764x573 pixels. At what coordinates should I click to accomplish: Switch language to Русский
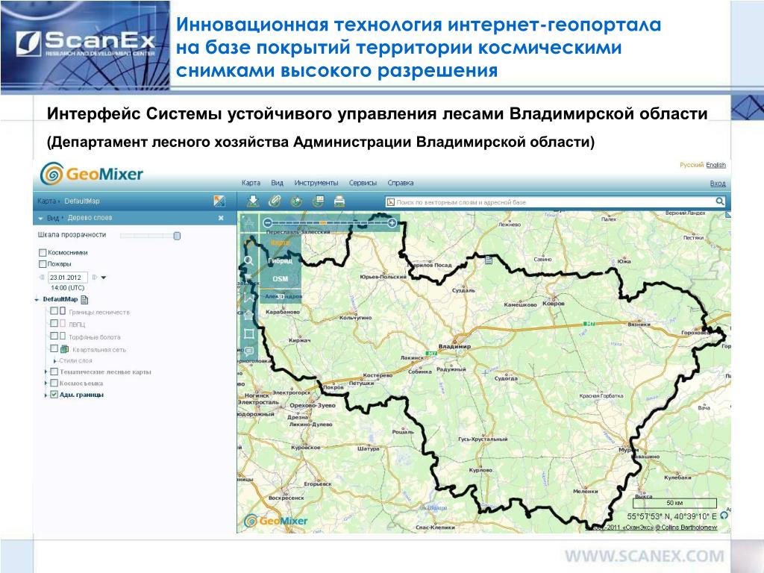click(692, 165)
